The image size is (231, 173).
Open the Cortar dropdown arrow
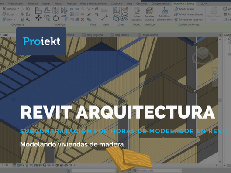[x=17, y=14]
